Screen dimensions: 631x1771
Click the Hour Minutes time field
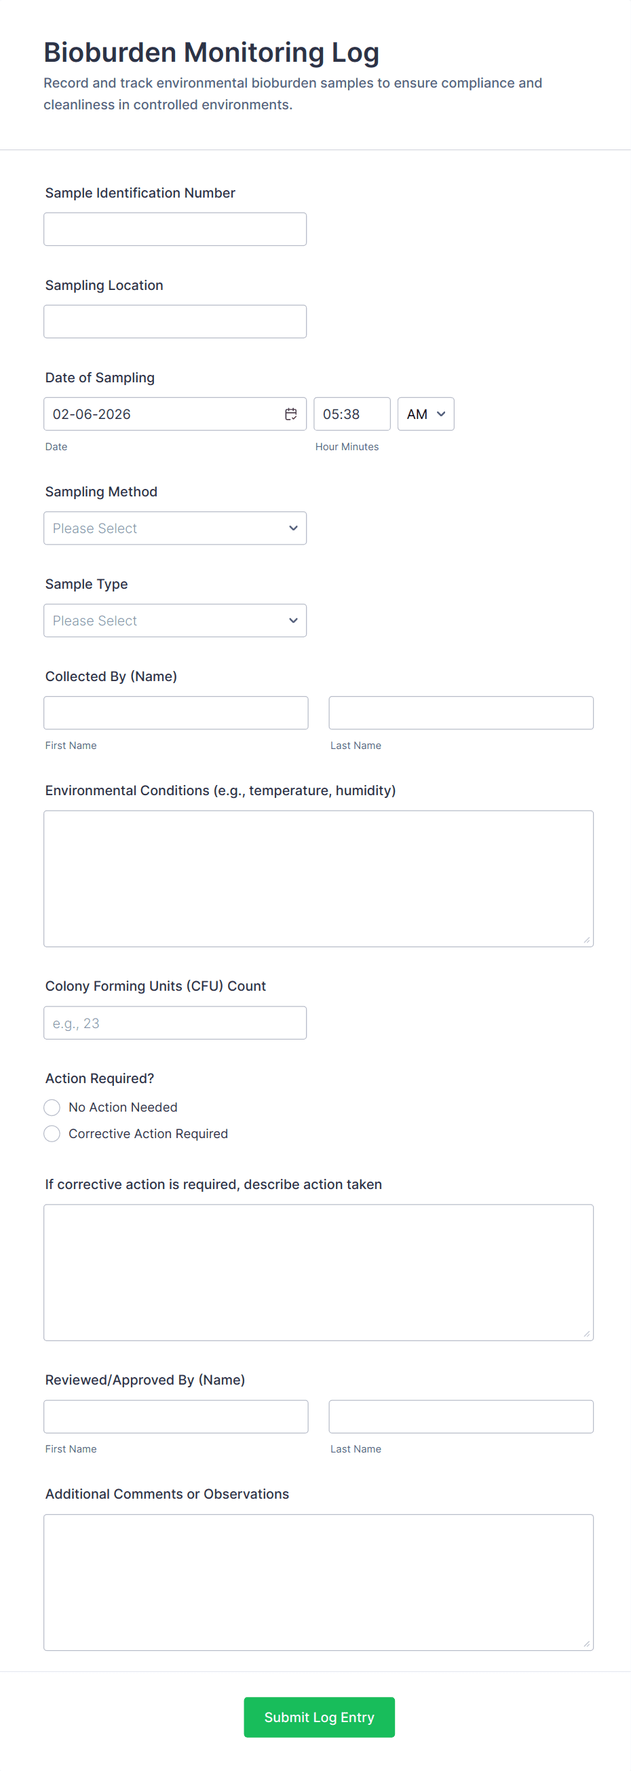(351, 414)
